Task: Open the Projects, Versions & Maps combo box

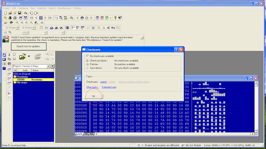Action: pyautogui.click(x=32, y=66)
